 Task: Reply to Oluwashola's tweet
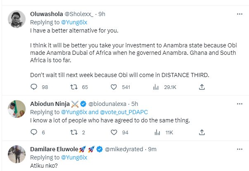click(x=34, y=87)
